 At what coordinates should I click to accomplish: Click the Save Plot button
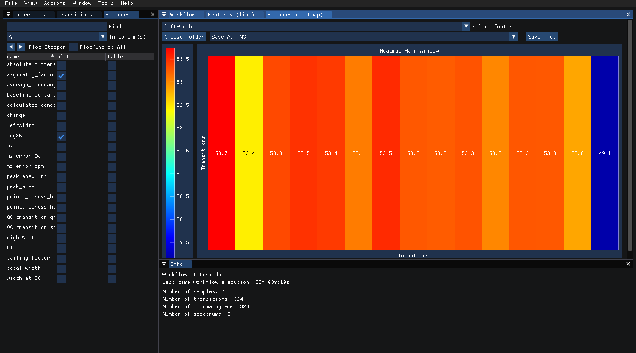click(542, 37)
